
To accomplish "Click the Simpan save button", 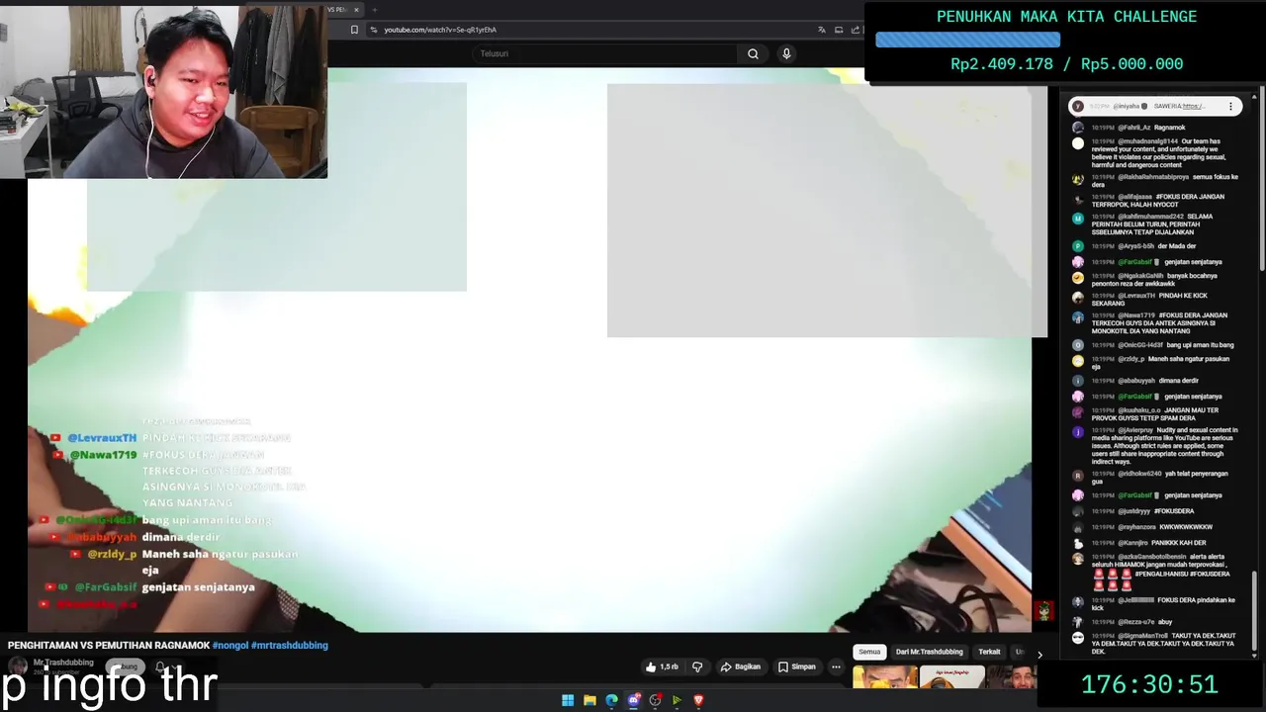I will pos(796,667).
